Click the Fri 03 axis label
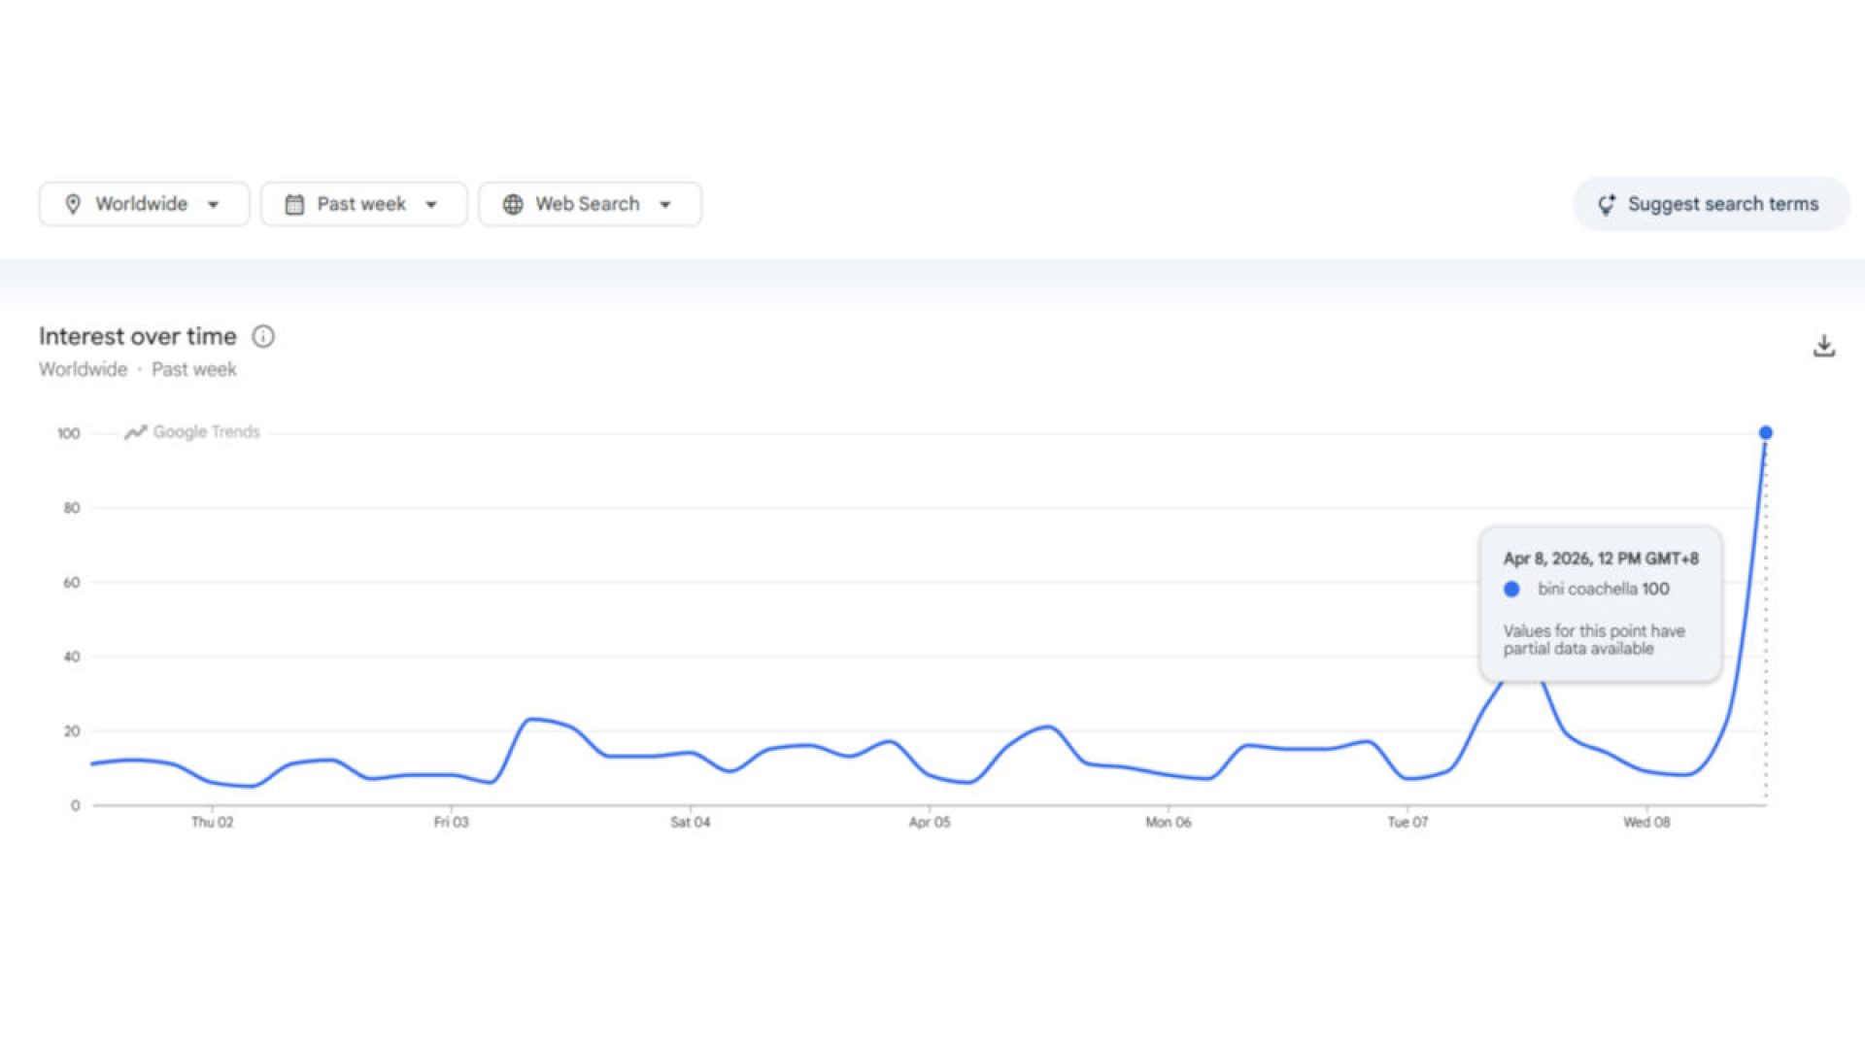1865x1049 pixels. point(451,822)
